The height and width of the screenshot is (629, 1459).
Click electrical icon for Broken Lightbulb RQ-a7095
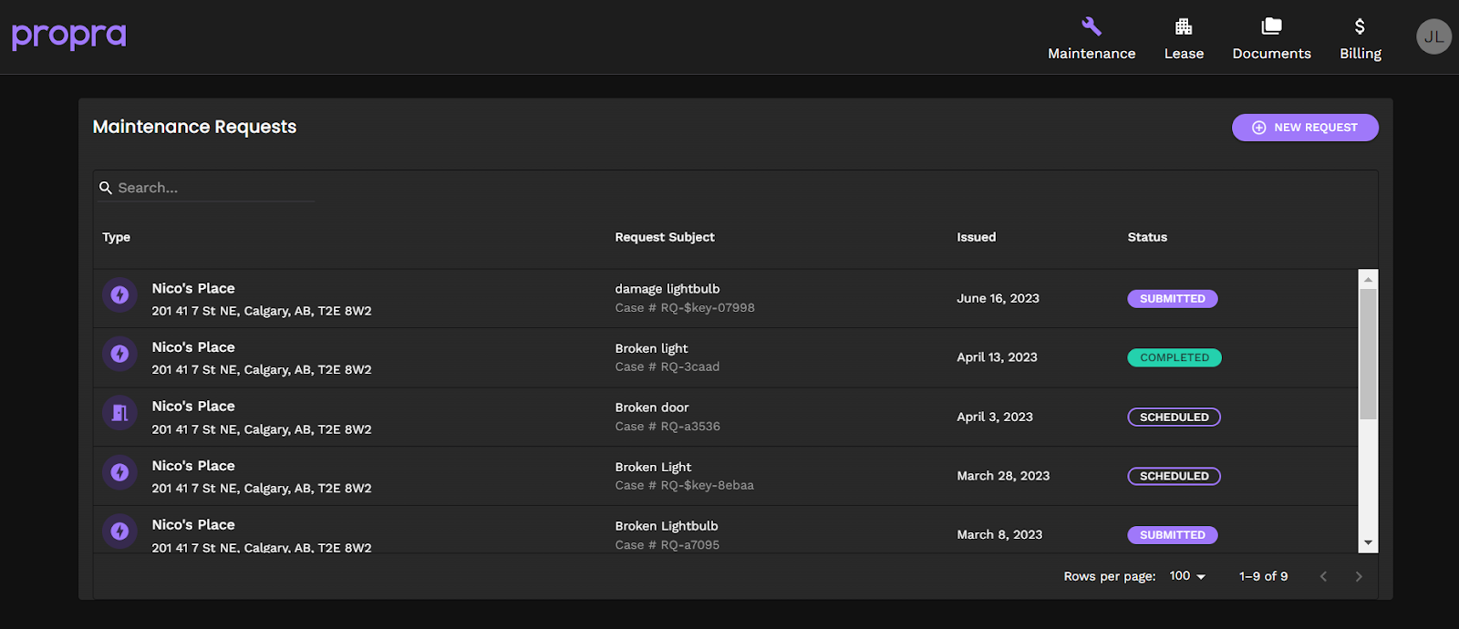(x=119, y=531)
